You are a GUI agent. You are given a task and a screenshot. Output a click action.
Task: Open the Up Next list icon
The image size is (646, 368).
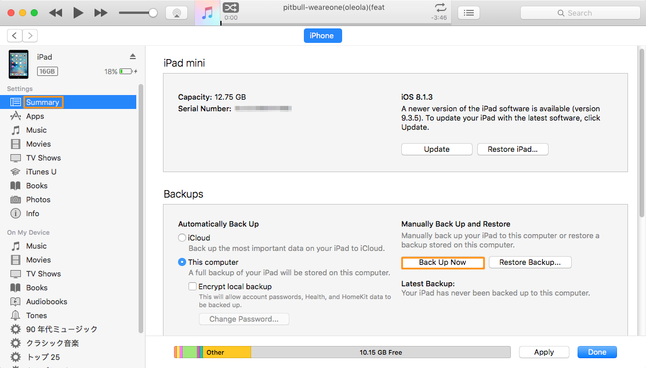point(469,13)
